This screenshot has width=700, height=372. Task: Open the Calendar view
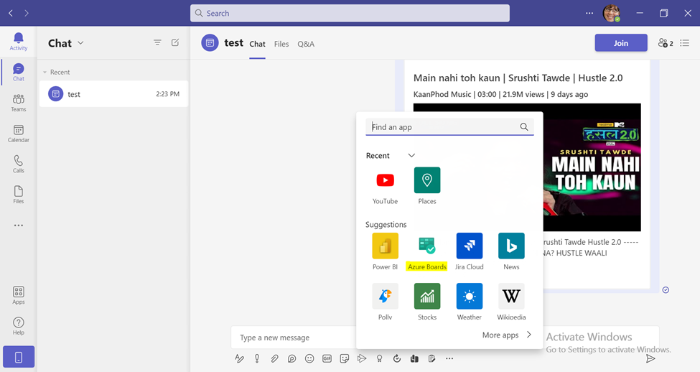(x=18, y=134)
